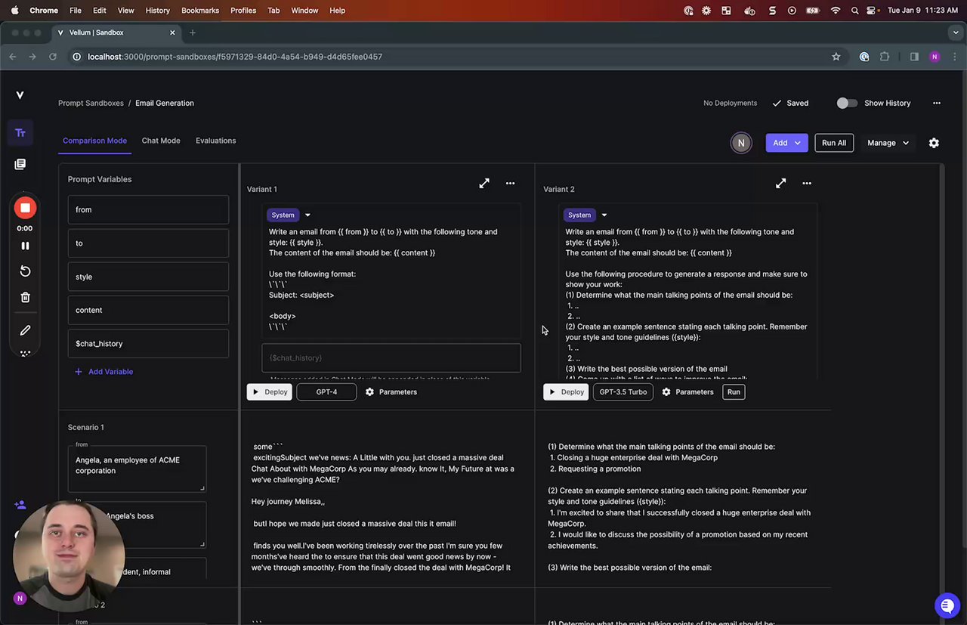
Task: Open Chrome profile N avatar
Action: (x=935, y=57)
